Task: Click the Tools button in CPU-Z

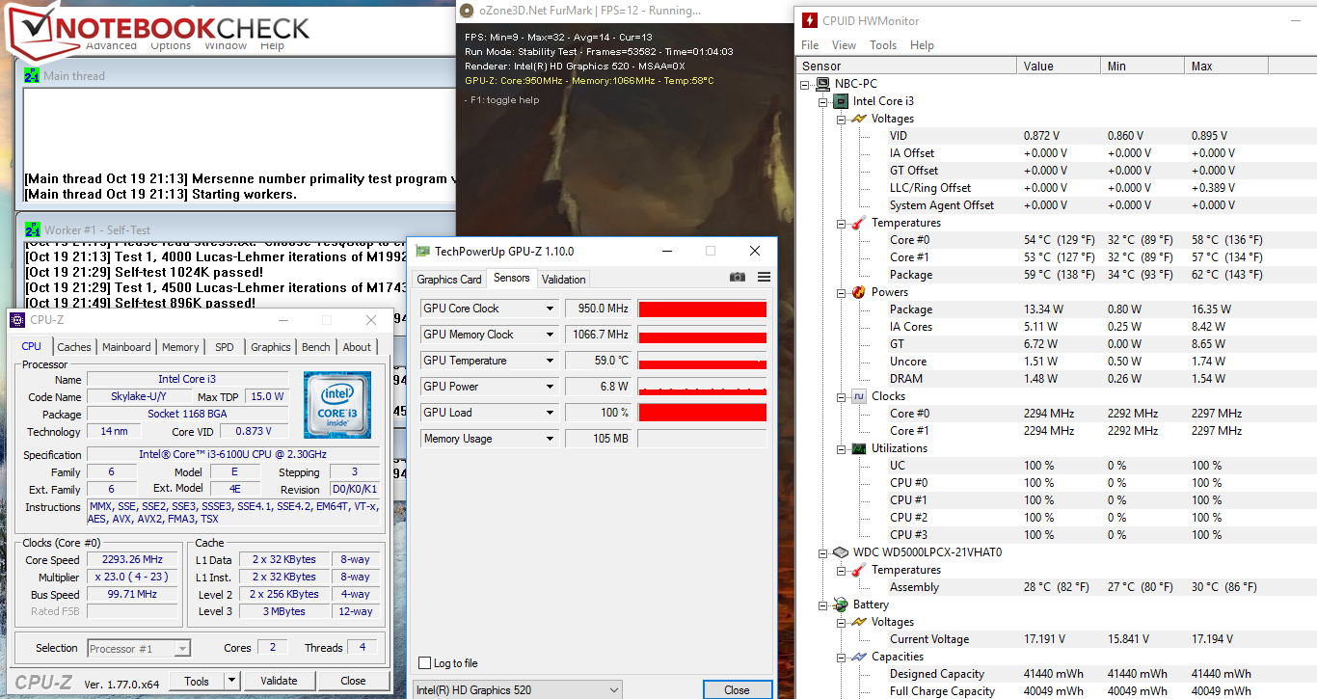Action: click(x=197, y=681)
